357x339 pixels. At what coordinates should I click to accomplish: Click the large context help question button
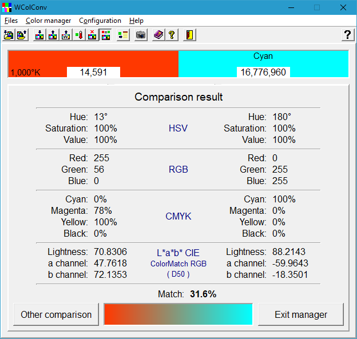347,35
